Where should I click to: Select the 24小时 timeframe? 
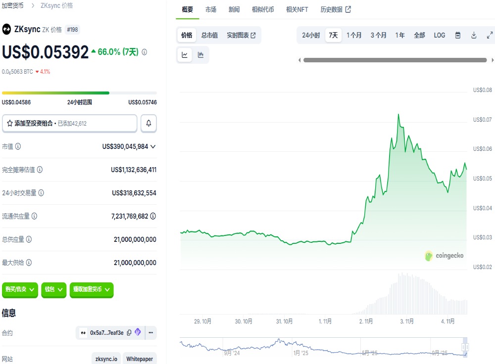tap(310, 35)
